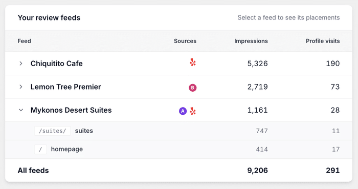358x189 pixels.
Task: Open the homepage placement row
Action: click(179, 150)
